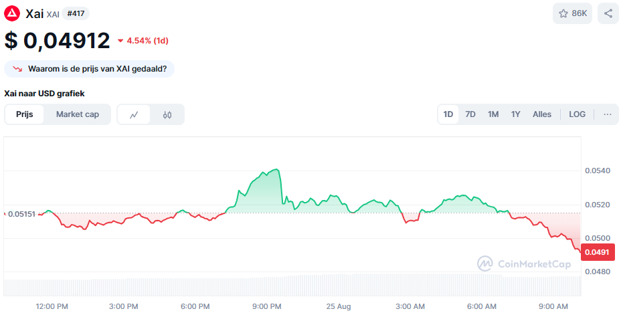The image size is (621, 313).
Task: Click the 6:00 PM time label
Action: click(x=195, y=307)
